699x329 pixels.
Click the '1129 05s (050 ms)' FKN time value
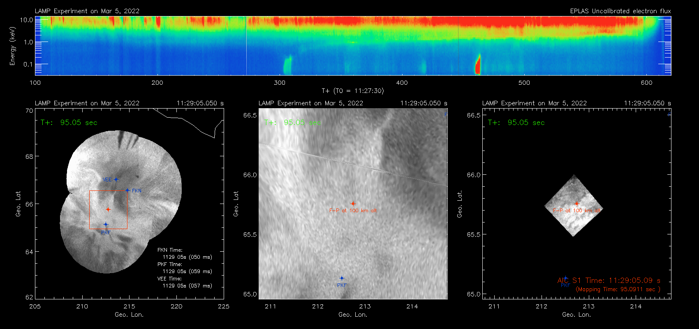click(187, 257)
